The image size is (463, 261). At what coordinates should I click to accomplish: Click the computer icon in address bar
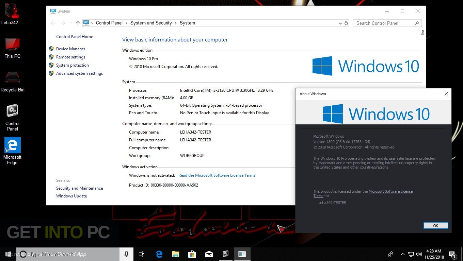coord(86,23)
